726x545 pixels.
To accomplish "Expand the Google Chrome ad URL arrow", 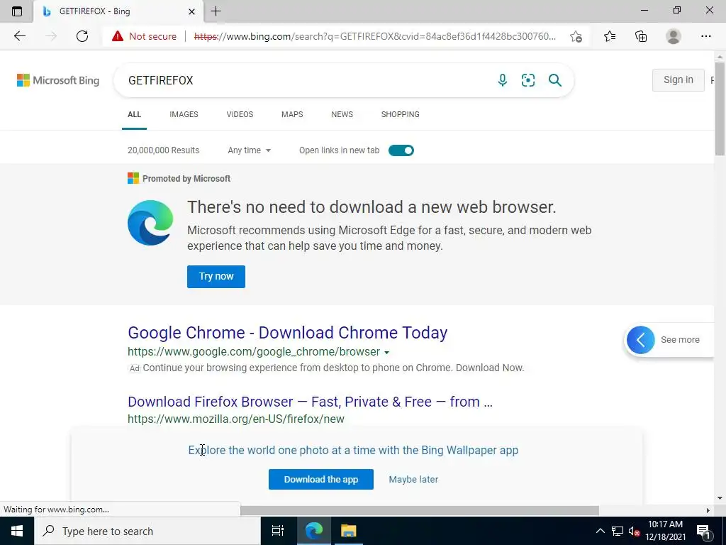I will click(386, 352).
